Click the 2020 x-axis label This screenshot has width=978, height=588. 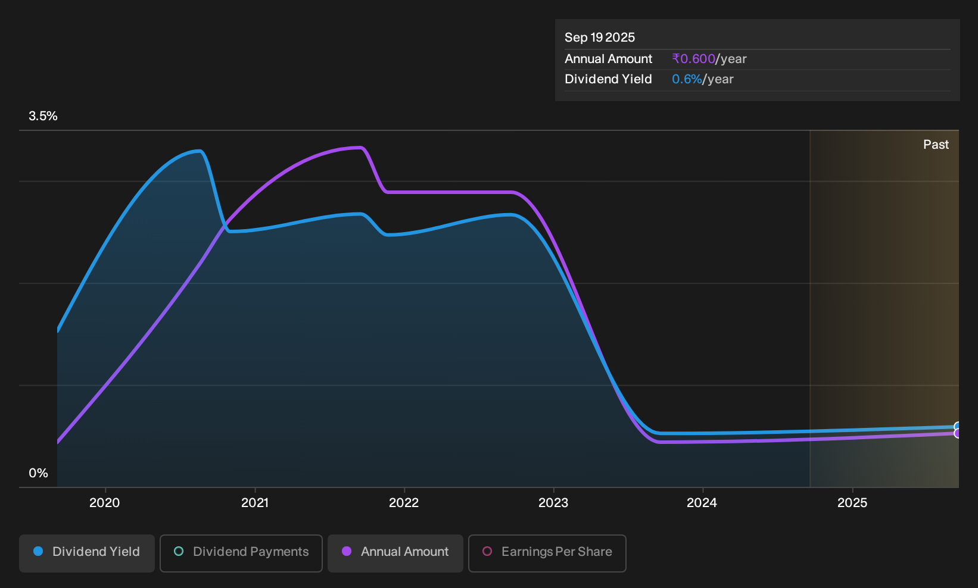(x=105, y=503)
